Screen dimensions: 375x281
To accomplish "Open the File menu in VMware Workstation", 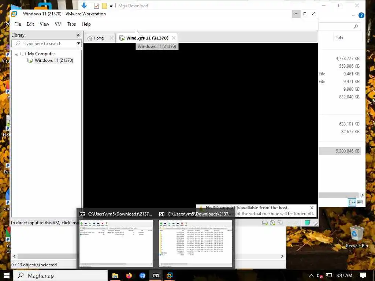I will [18, 24].
